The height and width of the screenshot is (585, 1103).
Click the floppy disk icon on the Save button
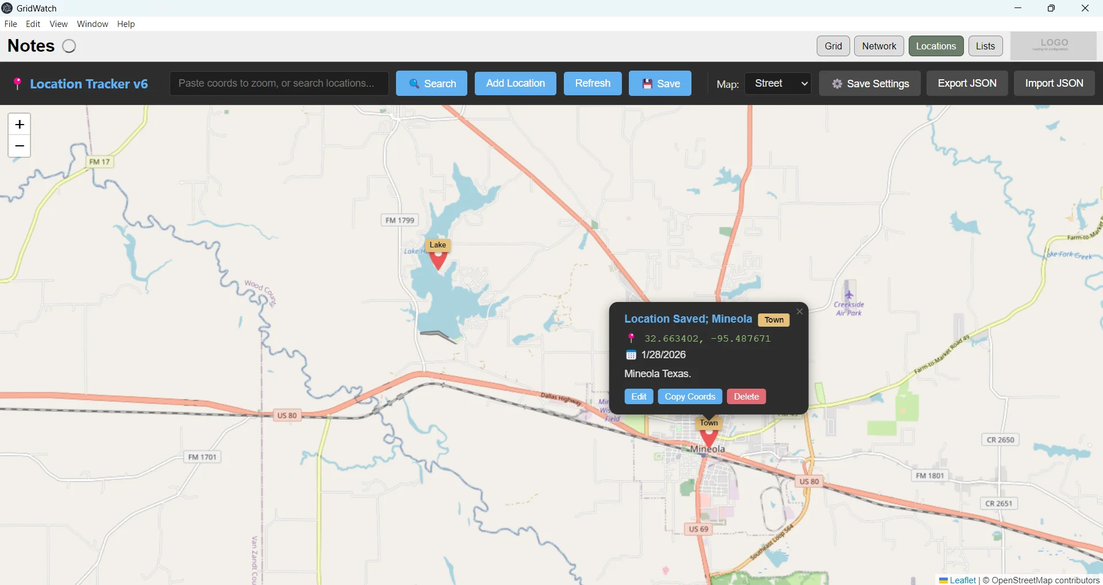pyautogui.click(x=647, y=83)
